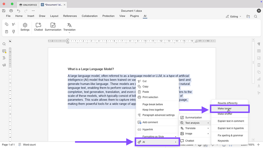263x148 pixels.
Task: Click Word count in the status bar
Action: 29,145
